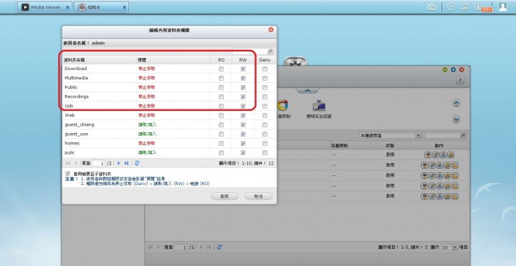Go to next page in permissions dialog
The image size is (516, 266).
point(118,163)
